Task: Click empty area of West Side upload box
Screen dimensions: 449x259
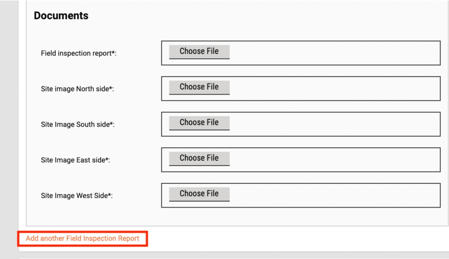Action: (x=332, y=195)
